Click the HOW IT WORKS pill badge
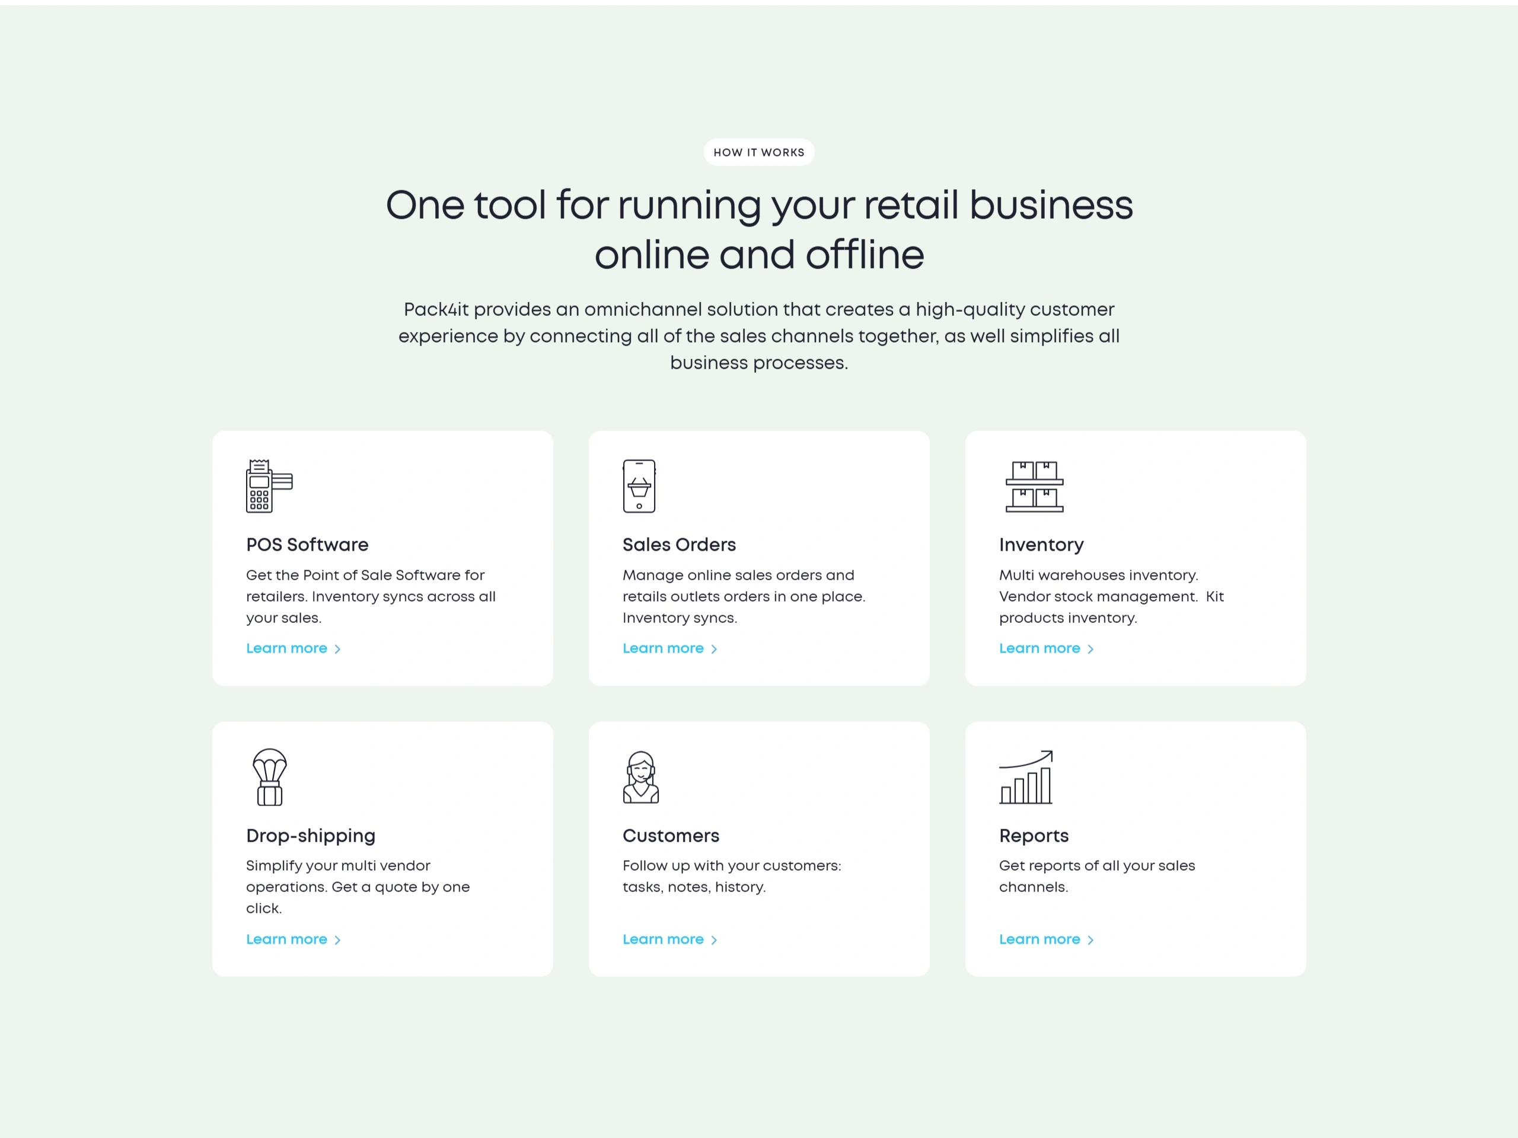Screen dimensions: 1518x1138 (x=758, y=152)
